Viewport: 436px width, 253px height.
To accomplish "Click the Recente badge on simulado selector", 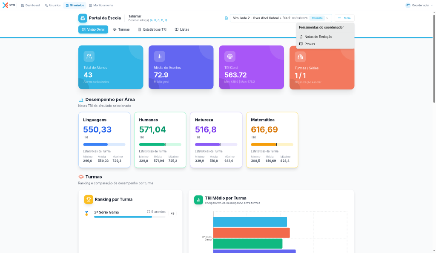I will point(317,18).
